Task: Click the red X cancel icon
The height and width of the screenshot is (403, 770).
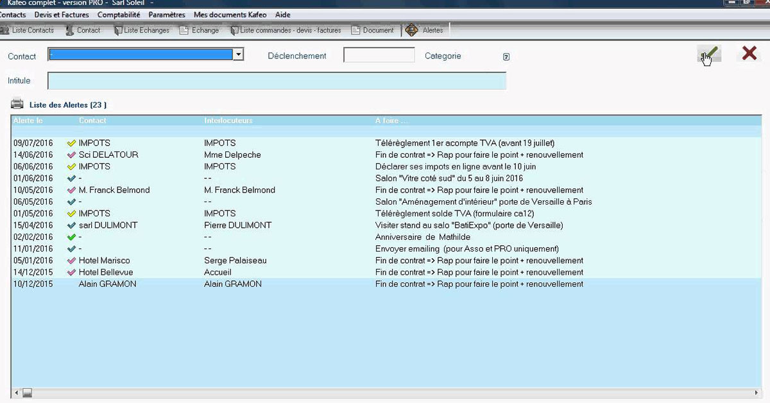Action: (749, 53)
